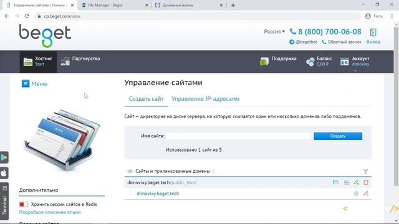Open Подробное описание опции link
399x224 pixels.
pyautogui.click(x=50, y=212)
